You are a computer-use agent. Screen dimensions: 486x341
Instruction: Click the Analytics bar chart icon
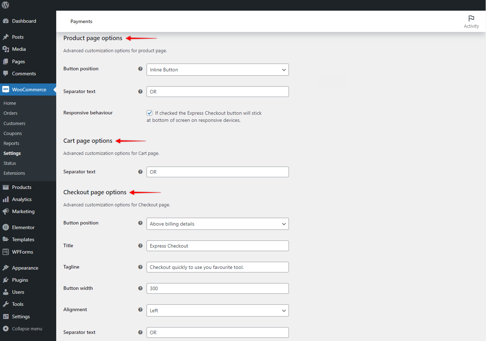point(6,199)
